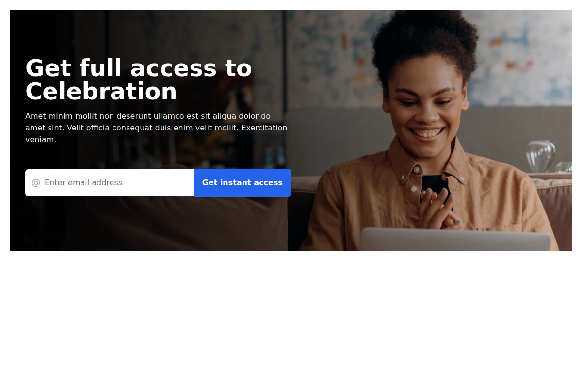Image resolution: width=582 pixels, height=388 pixels.
Task: Click the @ icon in email field
Action: pos(36,183)
